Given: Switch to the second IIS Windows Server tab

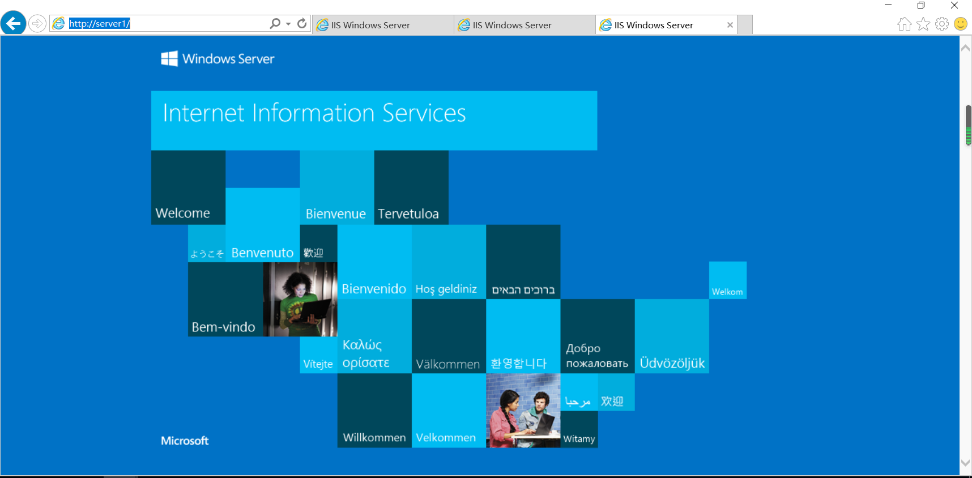Looking at the screenshot, I should click(525, 25).
